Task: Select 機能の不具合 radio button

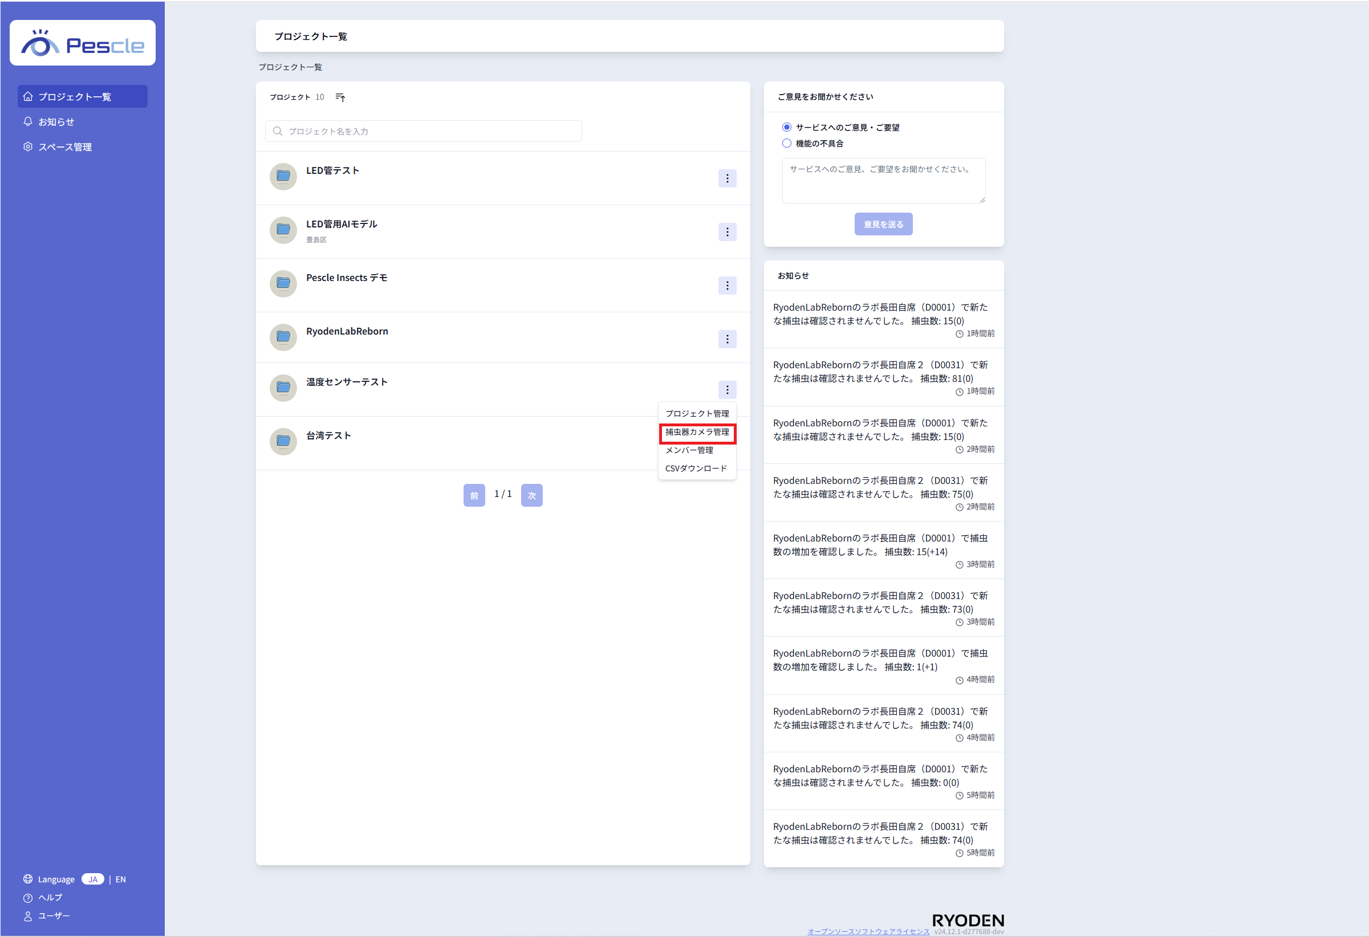Action: [786, 143]
